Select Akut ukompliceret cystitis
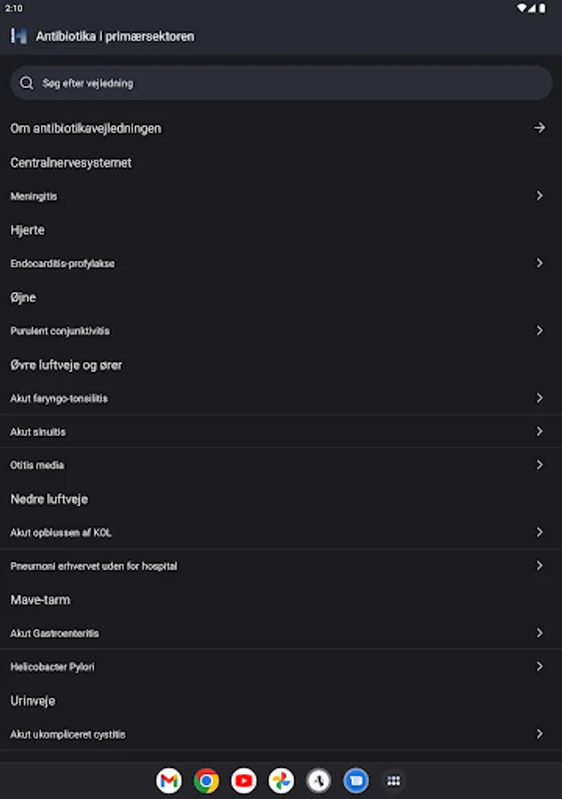562x799 pixels. (67, 734)
